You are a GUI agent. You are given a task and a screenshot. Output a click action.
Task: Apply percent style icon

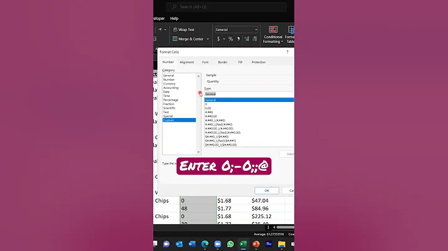[x=230, y=39]
